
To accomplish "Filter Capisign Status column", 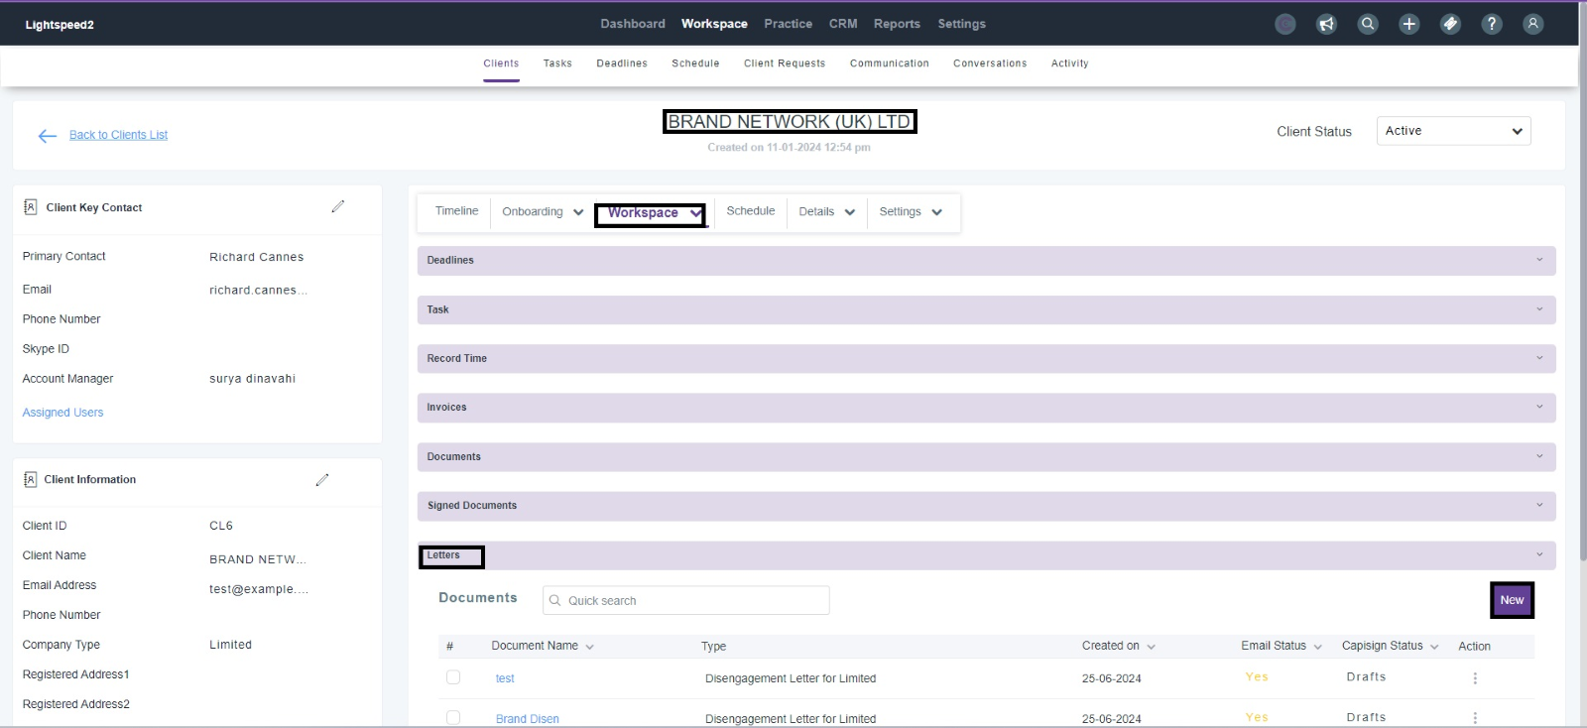I will 1391,646.
